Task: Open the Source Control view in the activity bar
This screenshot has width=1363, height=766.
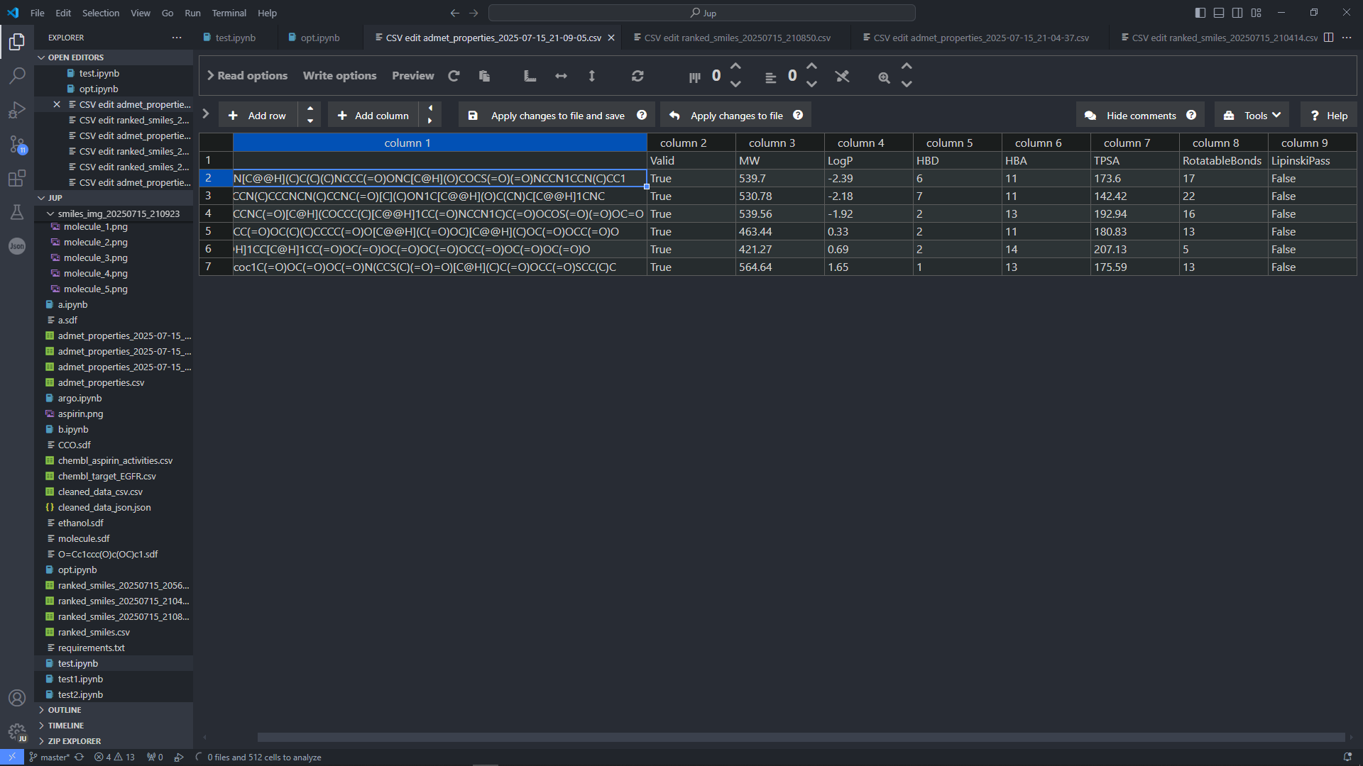Action: tap(17, 145)
